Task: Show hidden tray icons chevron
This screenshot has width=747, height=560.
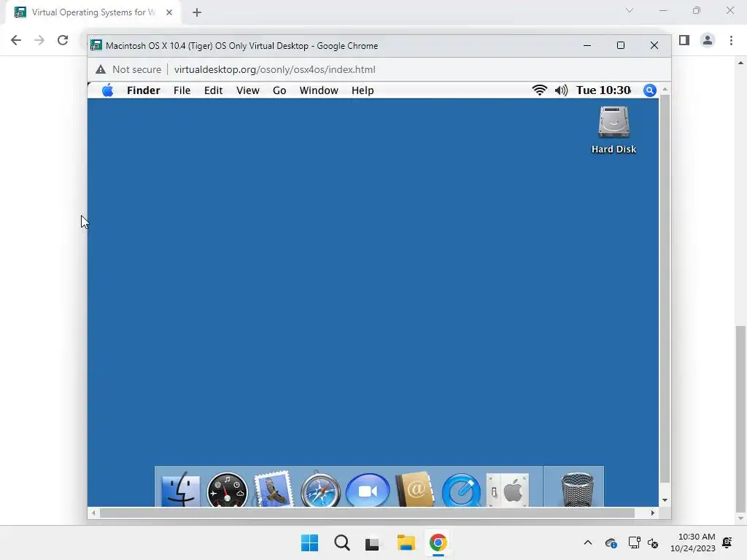Action: point(588,542)
